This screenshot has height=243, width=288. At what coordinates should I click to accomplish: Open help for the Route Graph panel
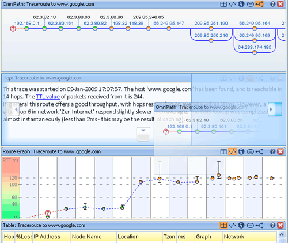pyautogui.click(x=272, y=151)
